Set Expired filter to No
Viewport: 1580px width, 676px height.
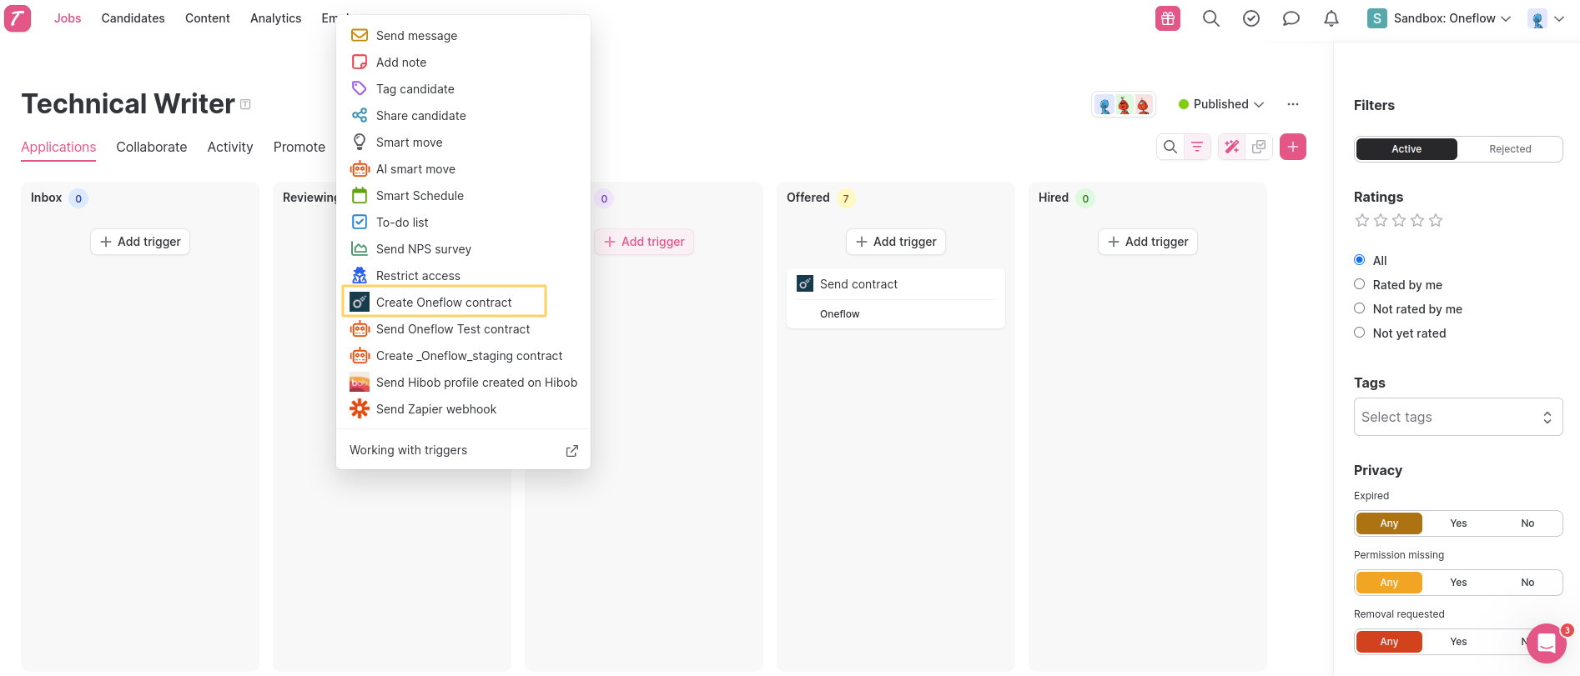click(1527, 523)
